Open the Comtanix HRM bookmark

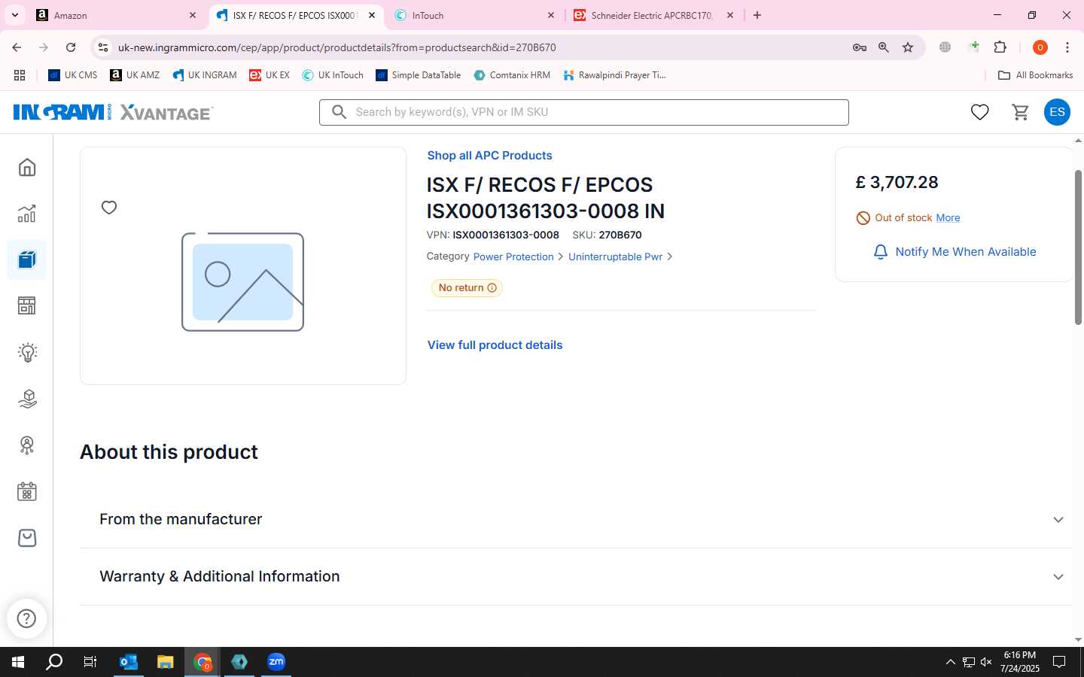[x=512, y=75]
